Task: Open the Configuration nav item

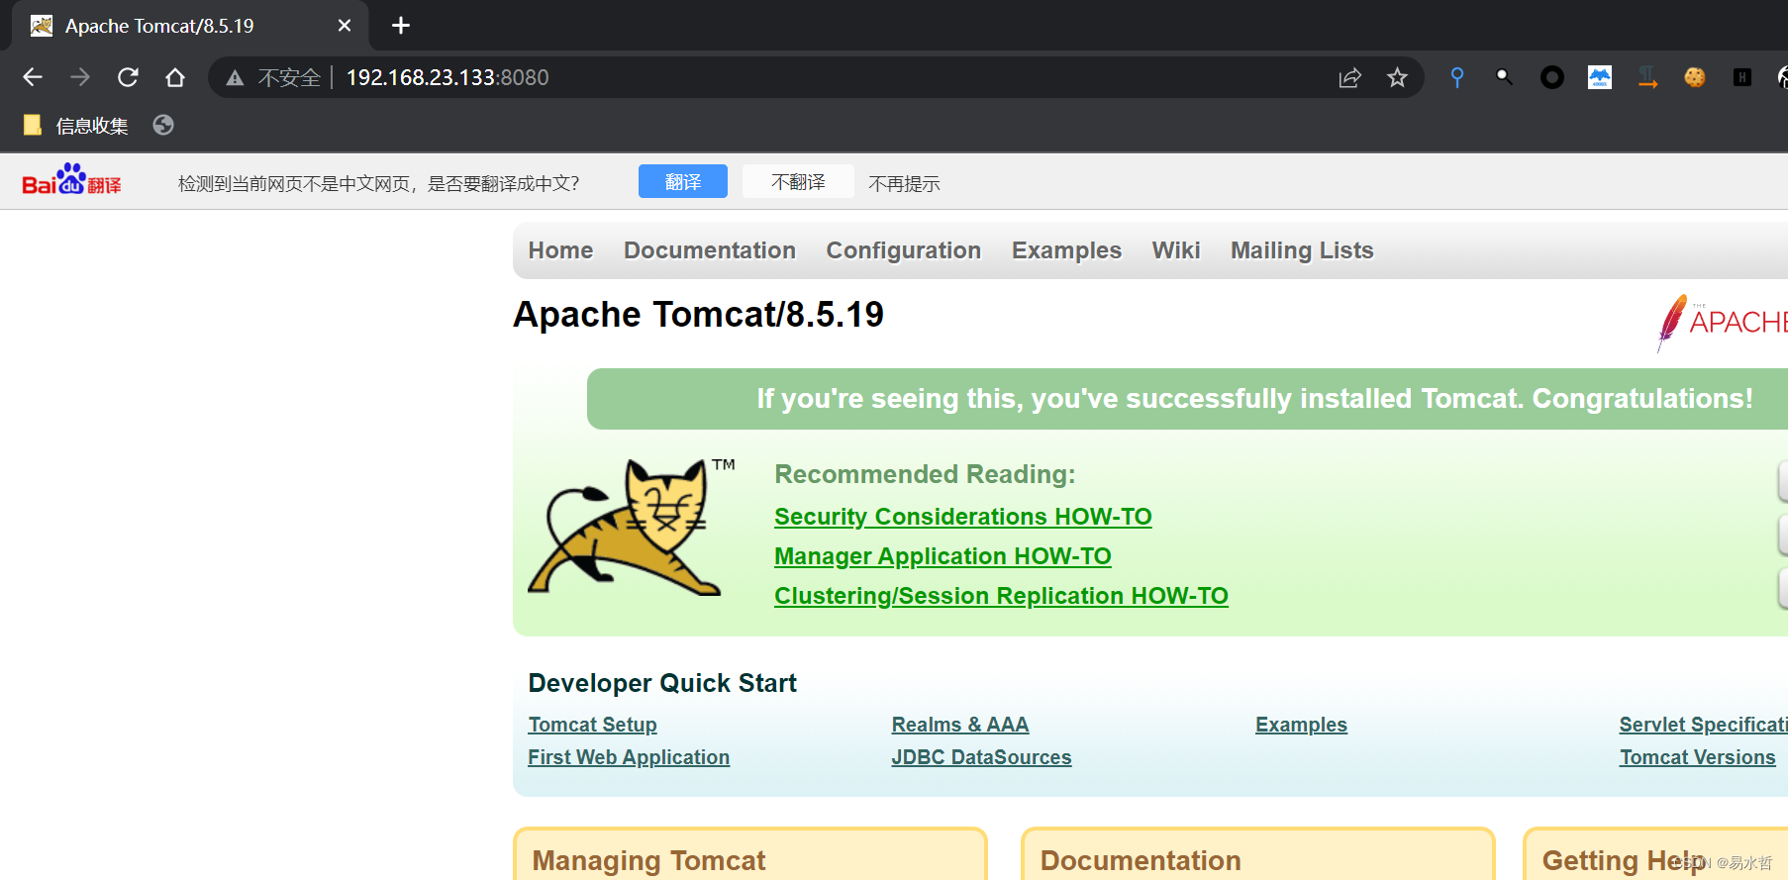Action: (904, 250)
